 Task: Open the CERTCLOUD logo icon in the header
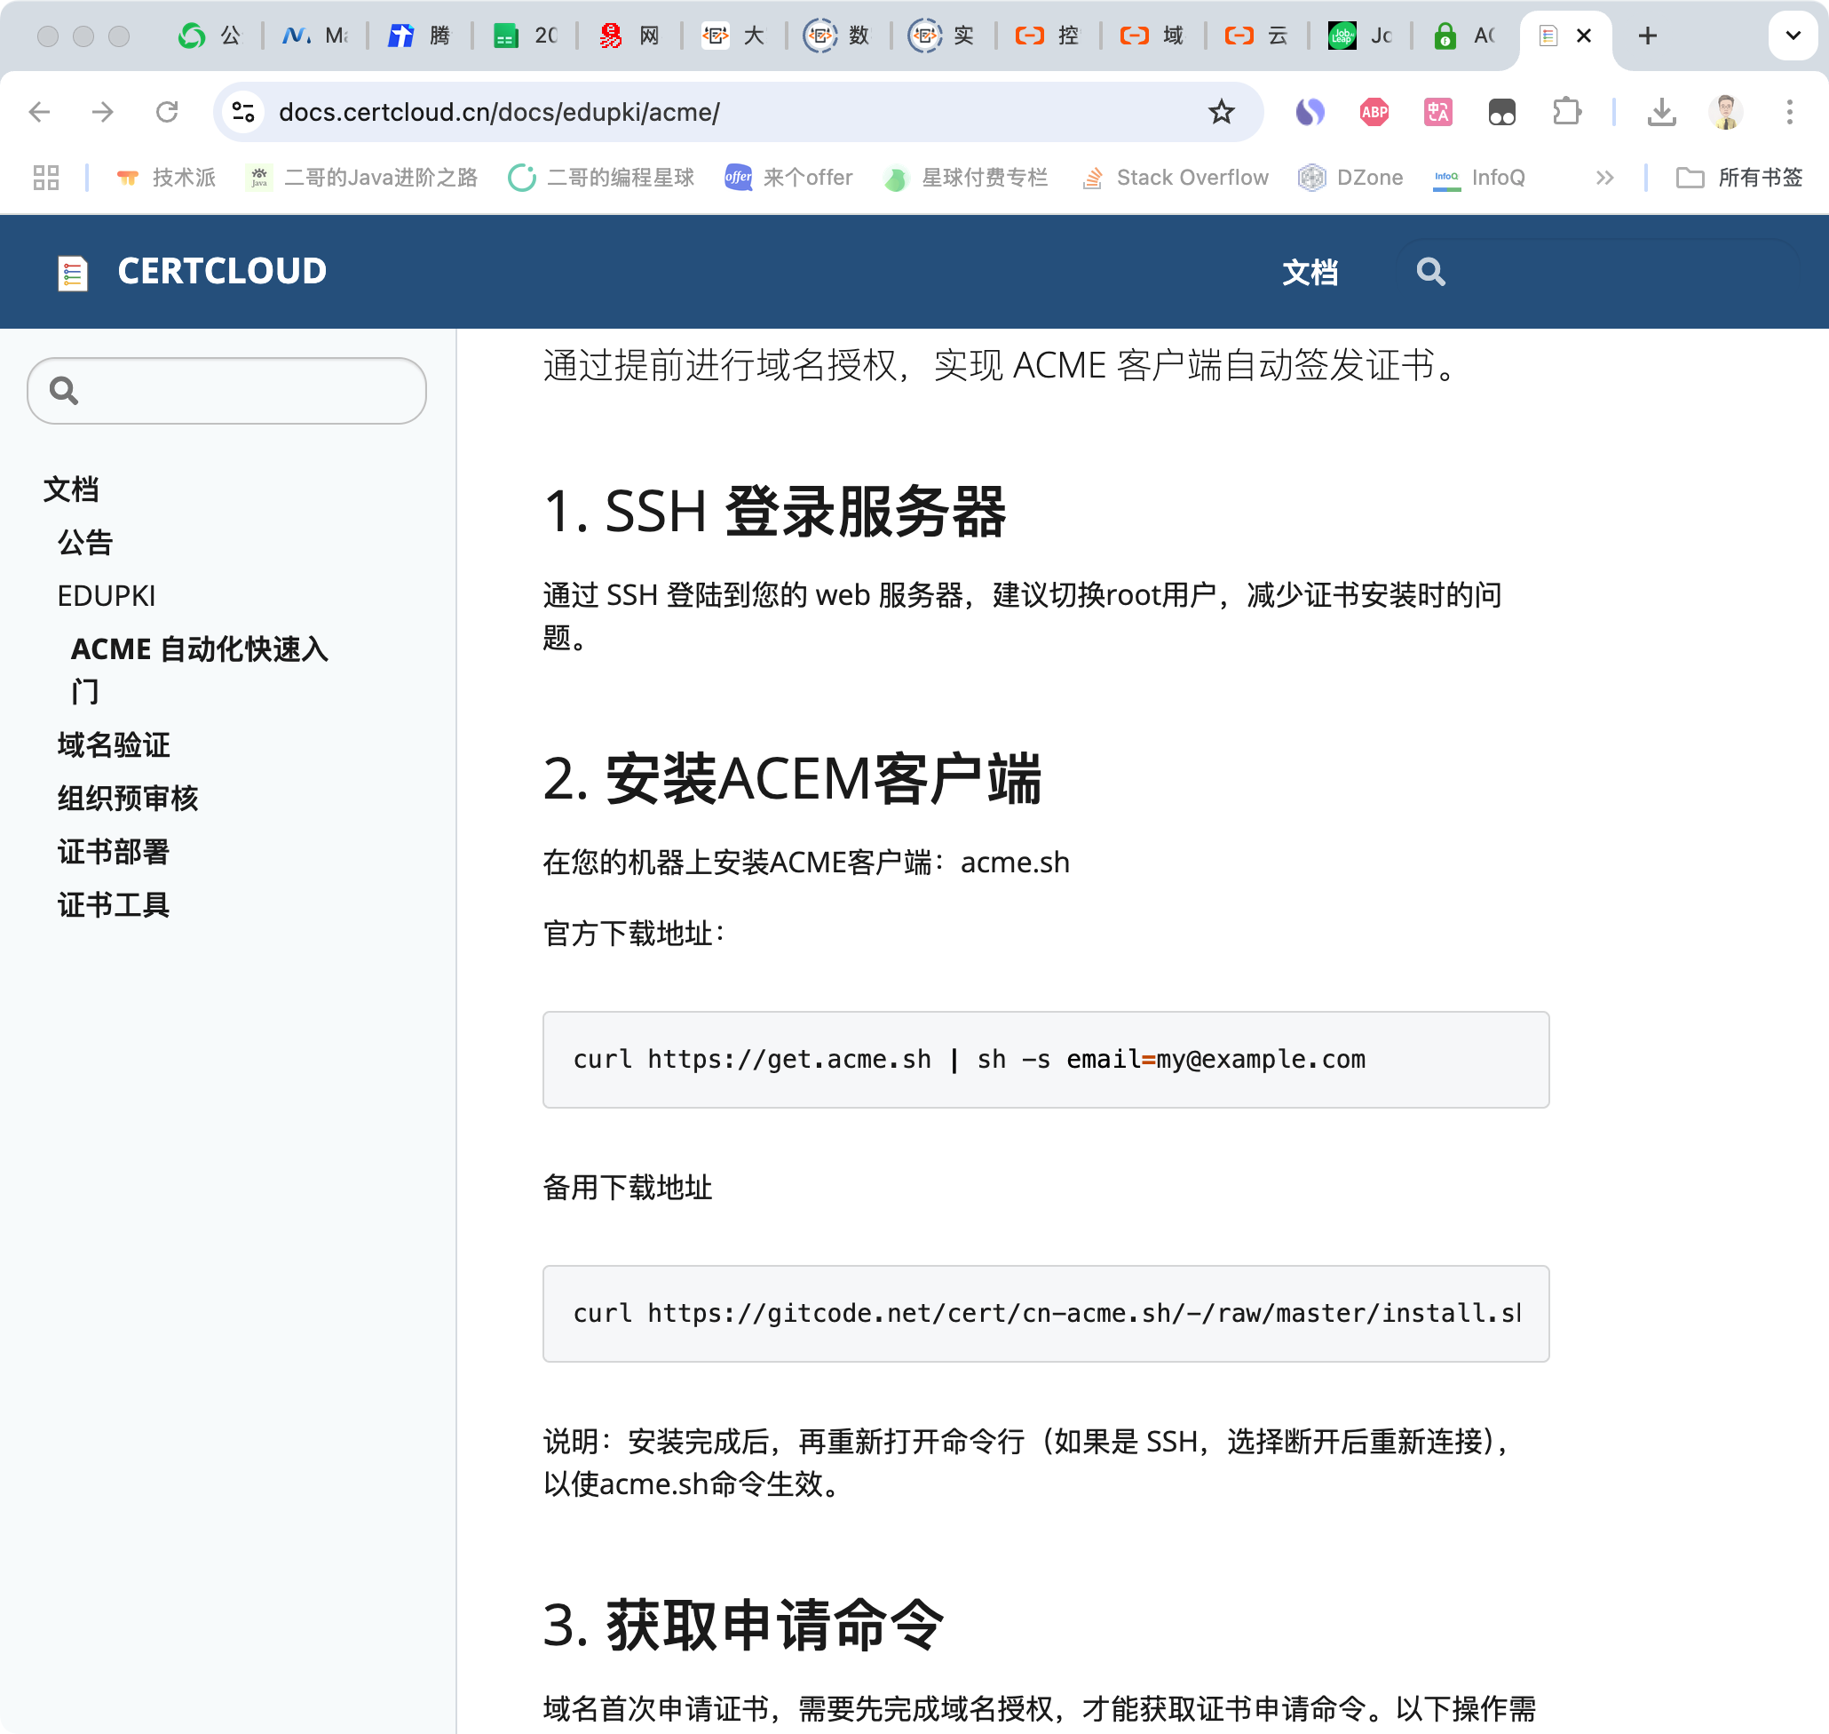pos(72,272)
